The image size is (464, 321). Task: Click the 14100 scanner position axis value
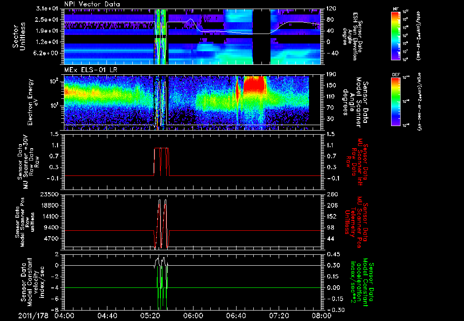49,216
